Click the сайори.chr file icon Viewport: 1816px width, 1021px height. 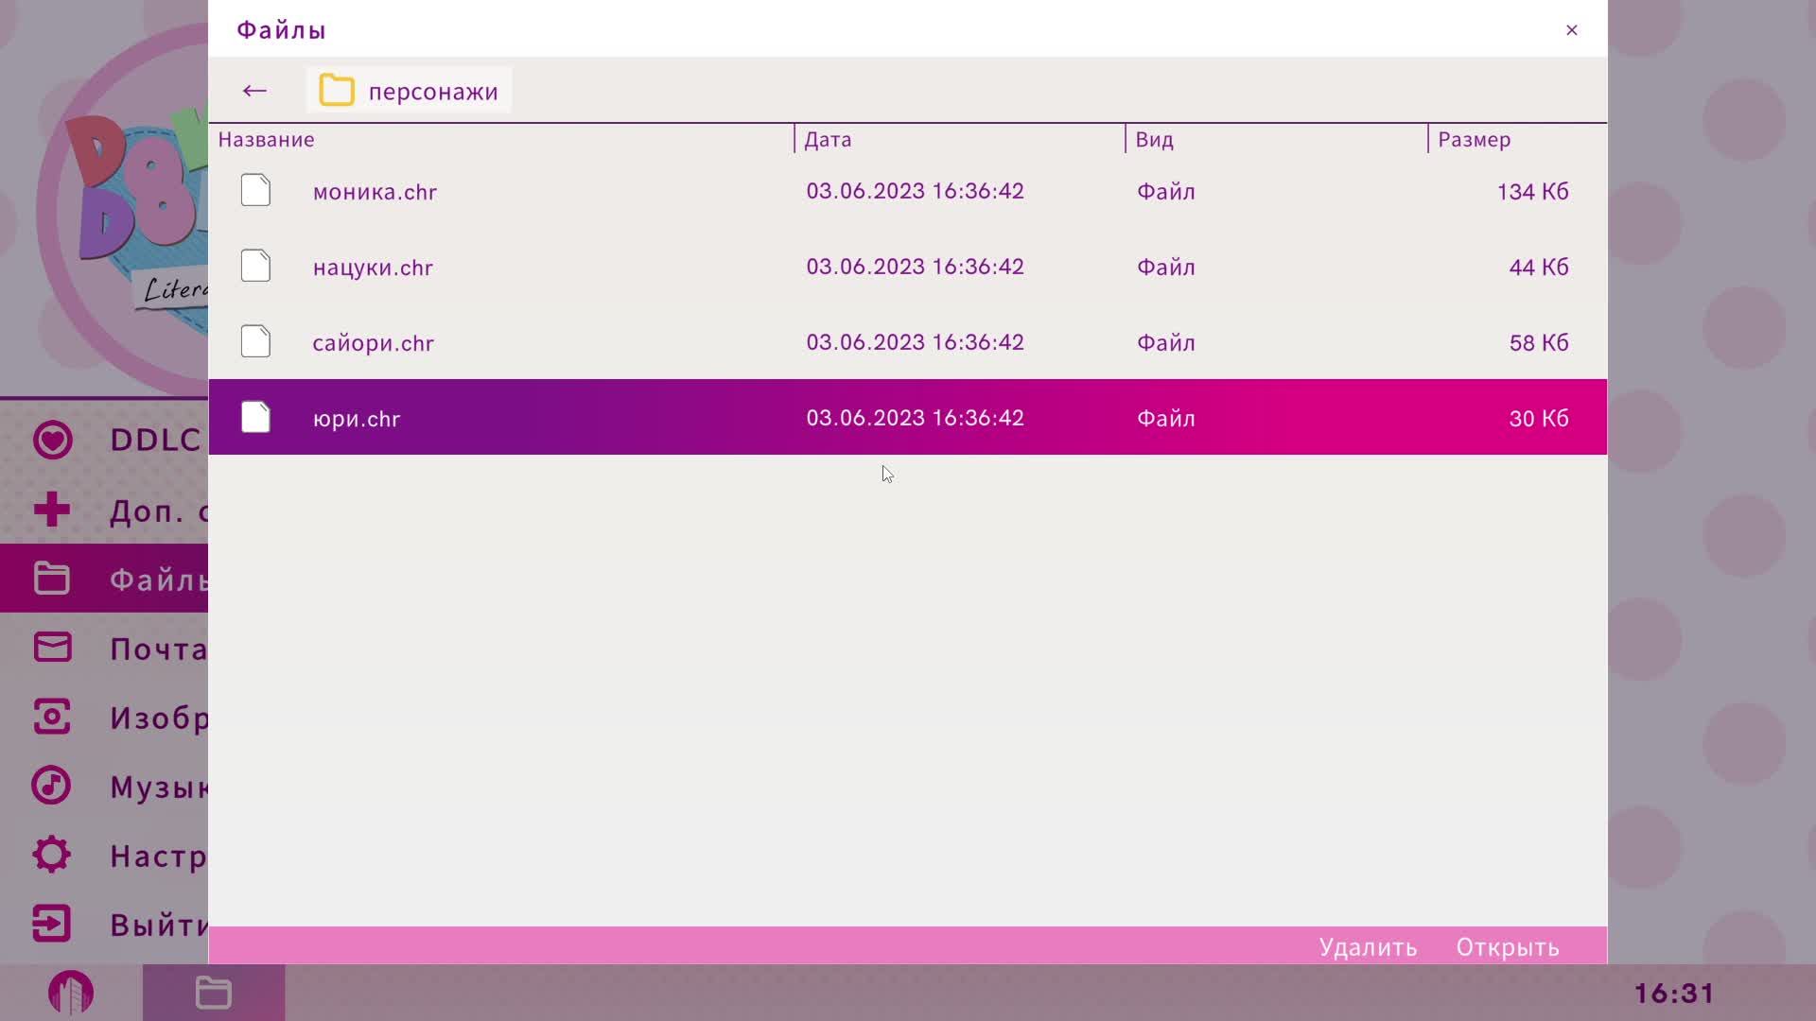pos(255,342)
